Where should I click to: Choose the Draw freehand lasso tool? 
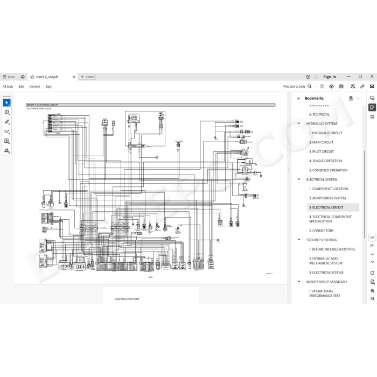6,131
